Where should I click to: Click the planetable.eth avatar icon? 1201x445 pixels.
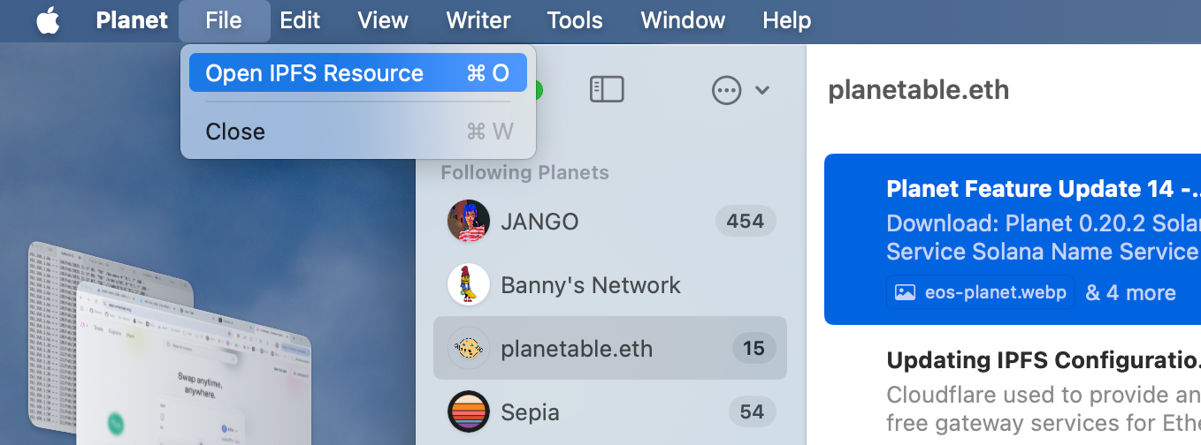click(x=469, y=349)
